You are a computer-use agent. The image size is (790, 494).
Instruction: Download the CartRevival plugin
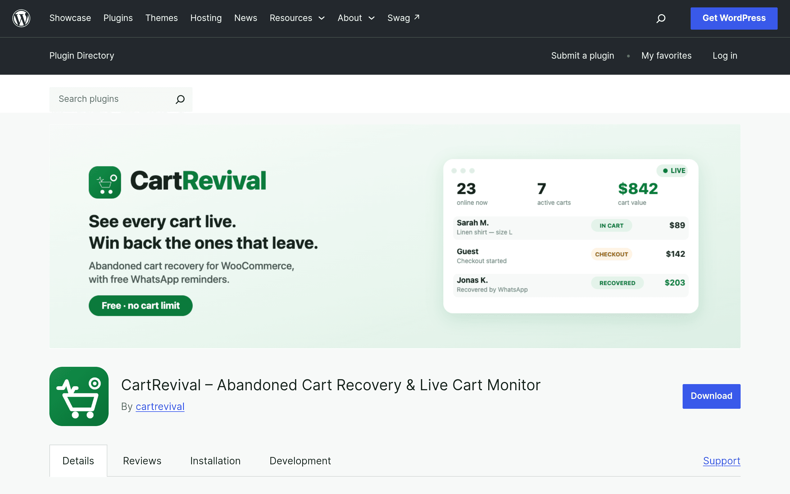[711, 396]
